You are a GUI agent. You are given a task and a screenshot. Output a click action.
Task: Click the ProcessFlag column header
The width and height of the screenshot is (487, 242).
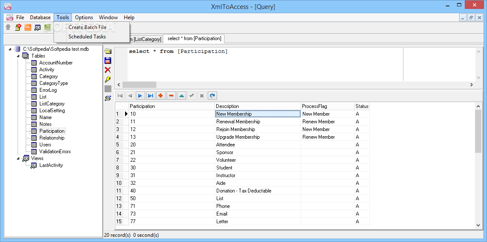pyautogui.click(x=328, y=106)
